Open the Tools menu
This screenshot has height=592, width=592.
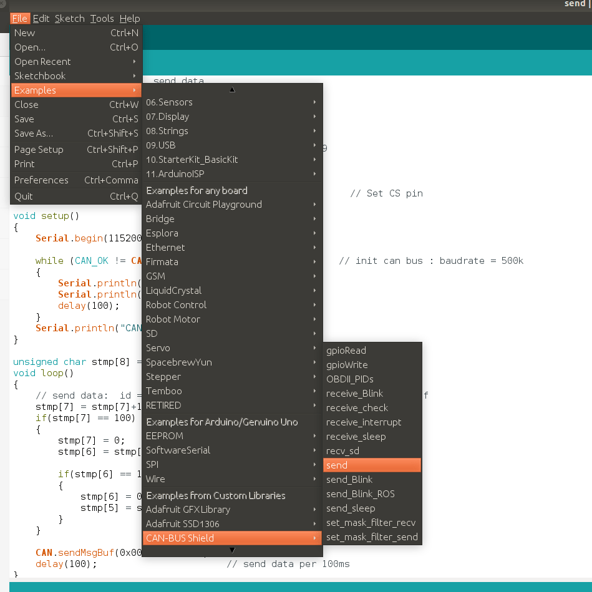pos(101,18)
